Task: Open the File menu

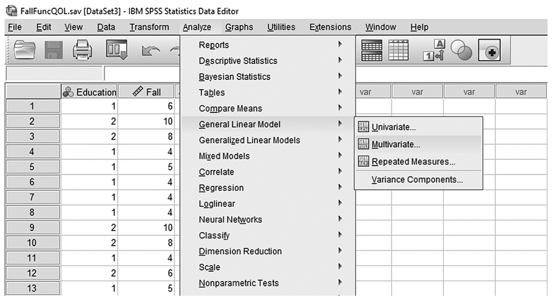Action: click(15, 27)
